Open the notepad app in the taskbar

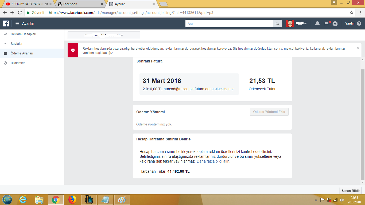(x=105, y=200)
